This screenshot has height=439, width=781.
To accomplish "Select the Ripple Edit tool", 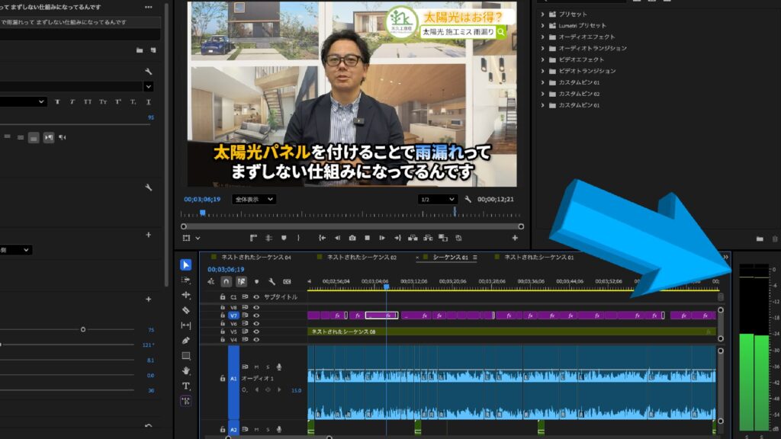I will 186,295.
